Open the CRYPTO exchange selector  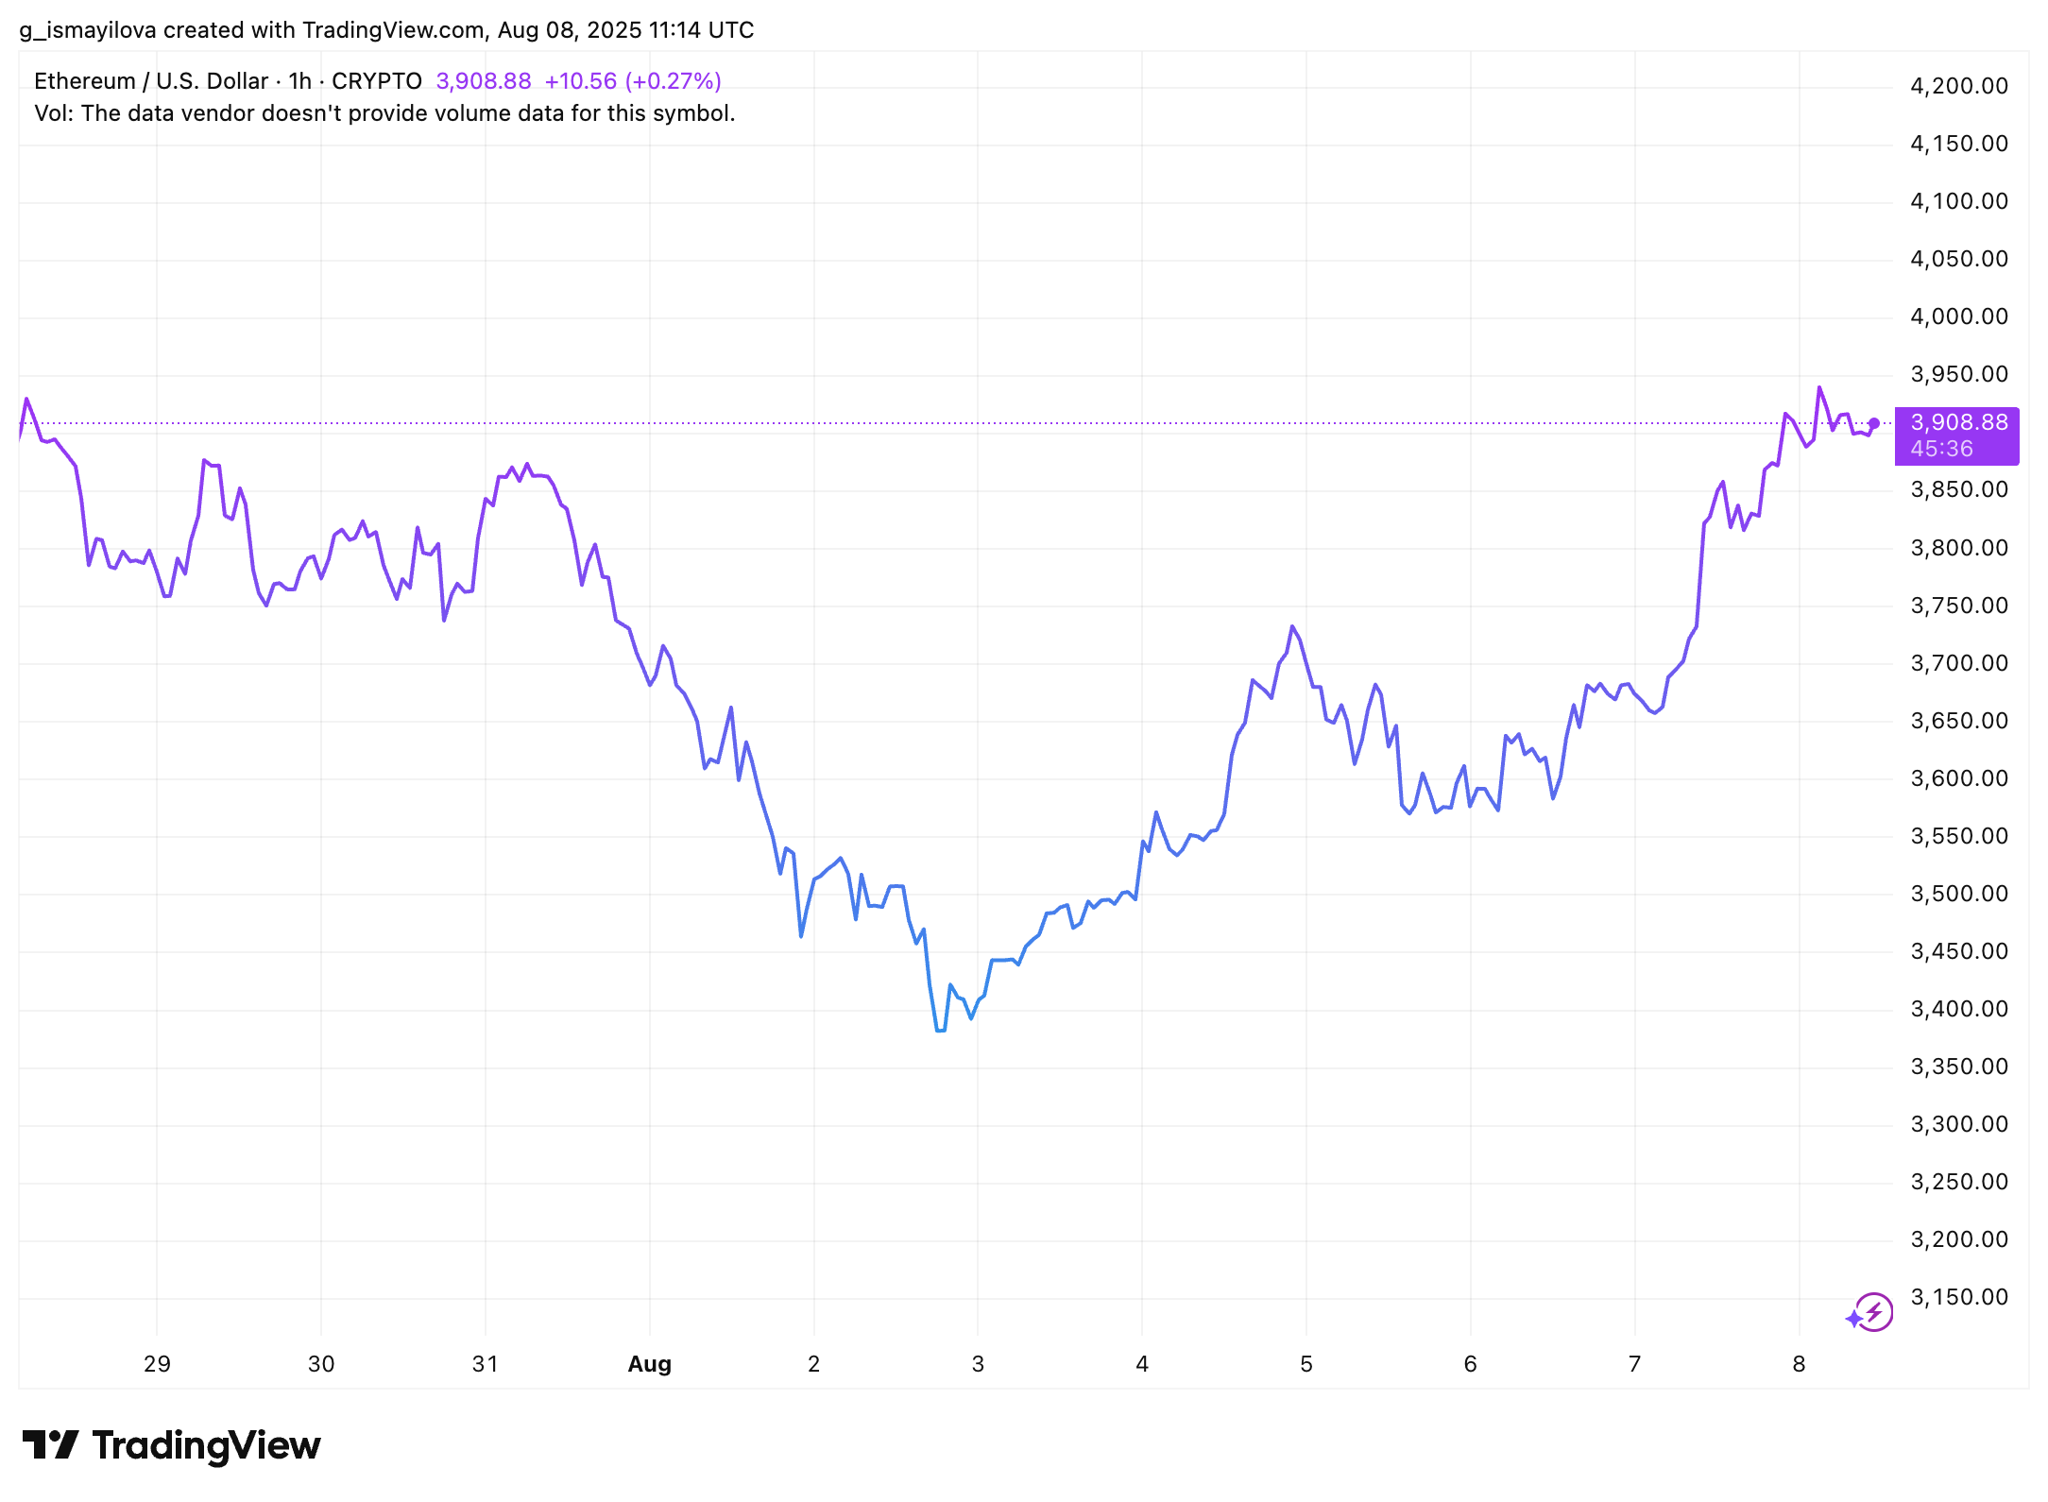376,81
